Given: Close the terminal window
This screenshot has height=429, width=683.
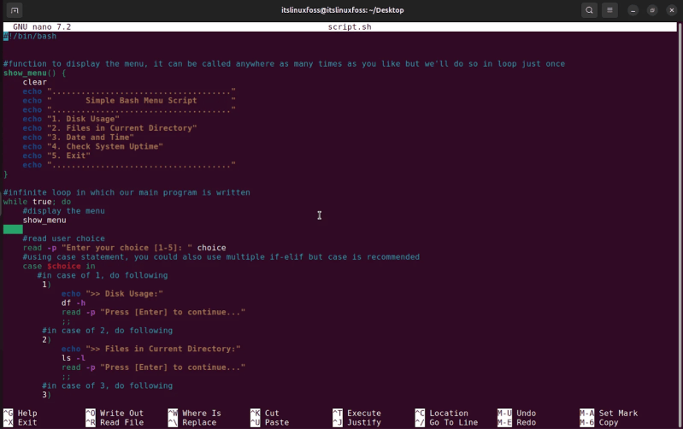Looking at the screenshot, I should point(672,10).
